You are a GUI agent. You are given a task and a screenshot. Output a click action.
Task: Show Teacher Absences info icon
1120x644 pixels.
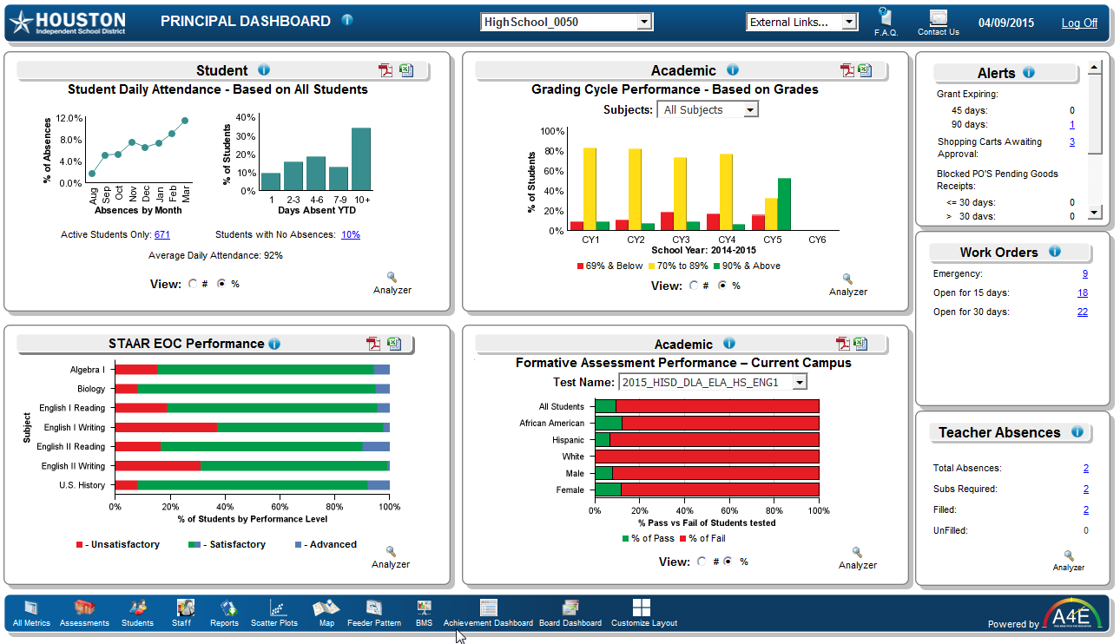pos(1077,432)
